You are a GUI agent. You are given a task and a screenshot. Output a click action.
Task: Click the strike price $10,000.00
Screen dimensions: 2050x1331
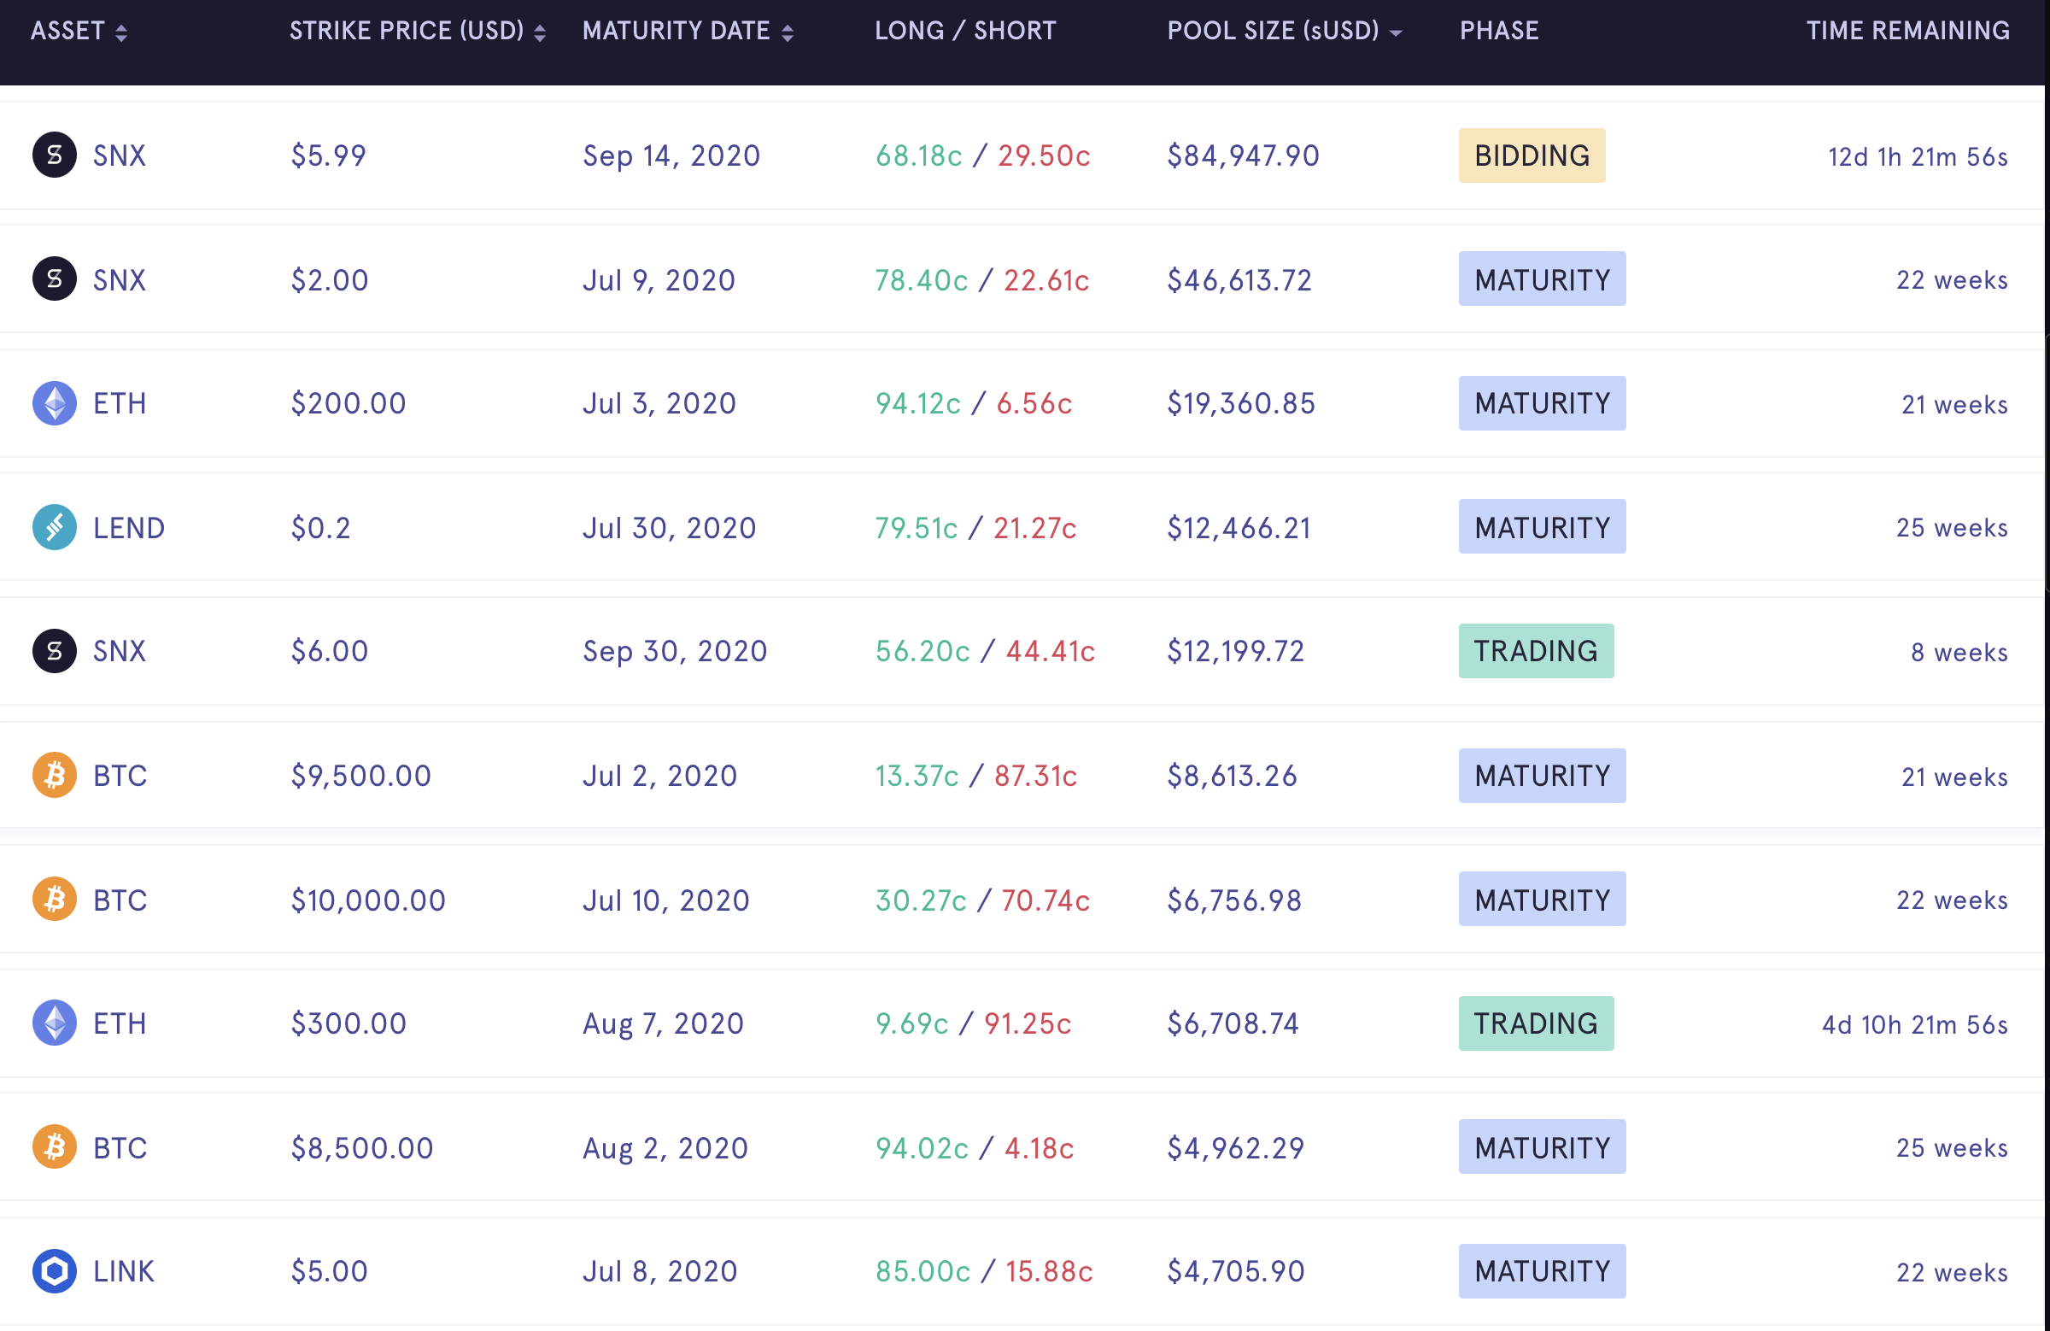[368, 900]
